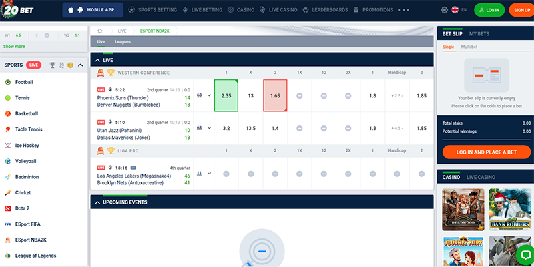Open Live Betting menu
This screenshot has width=534, height=267.
point(202,10)
